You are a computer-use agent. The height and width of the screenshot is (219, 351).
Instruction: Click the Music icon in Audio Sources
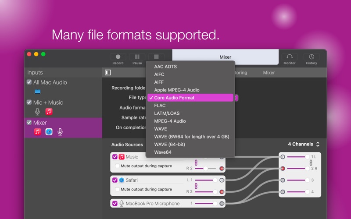pyautogui.click(x=122, y=157)
